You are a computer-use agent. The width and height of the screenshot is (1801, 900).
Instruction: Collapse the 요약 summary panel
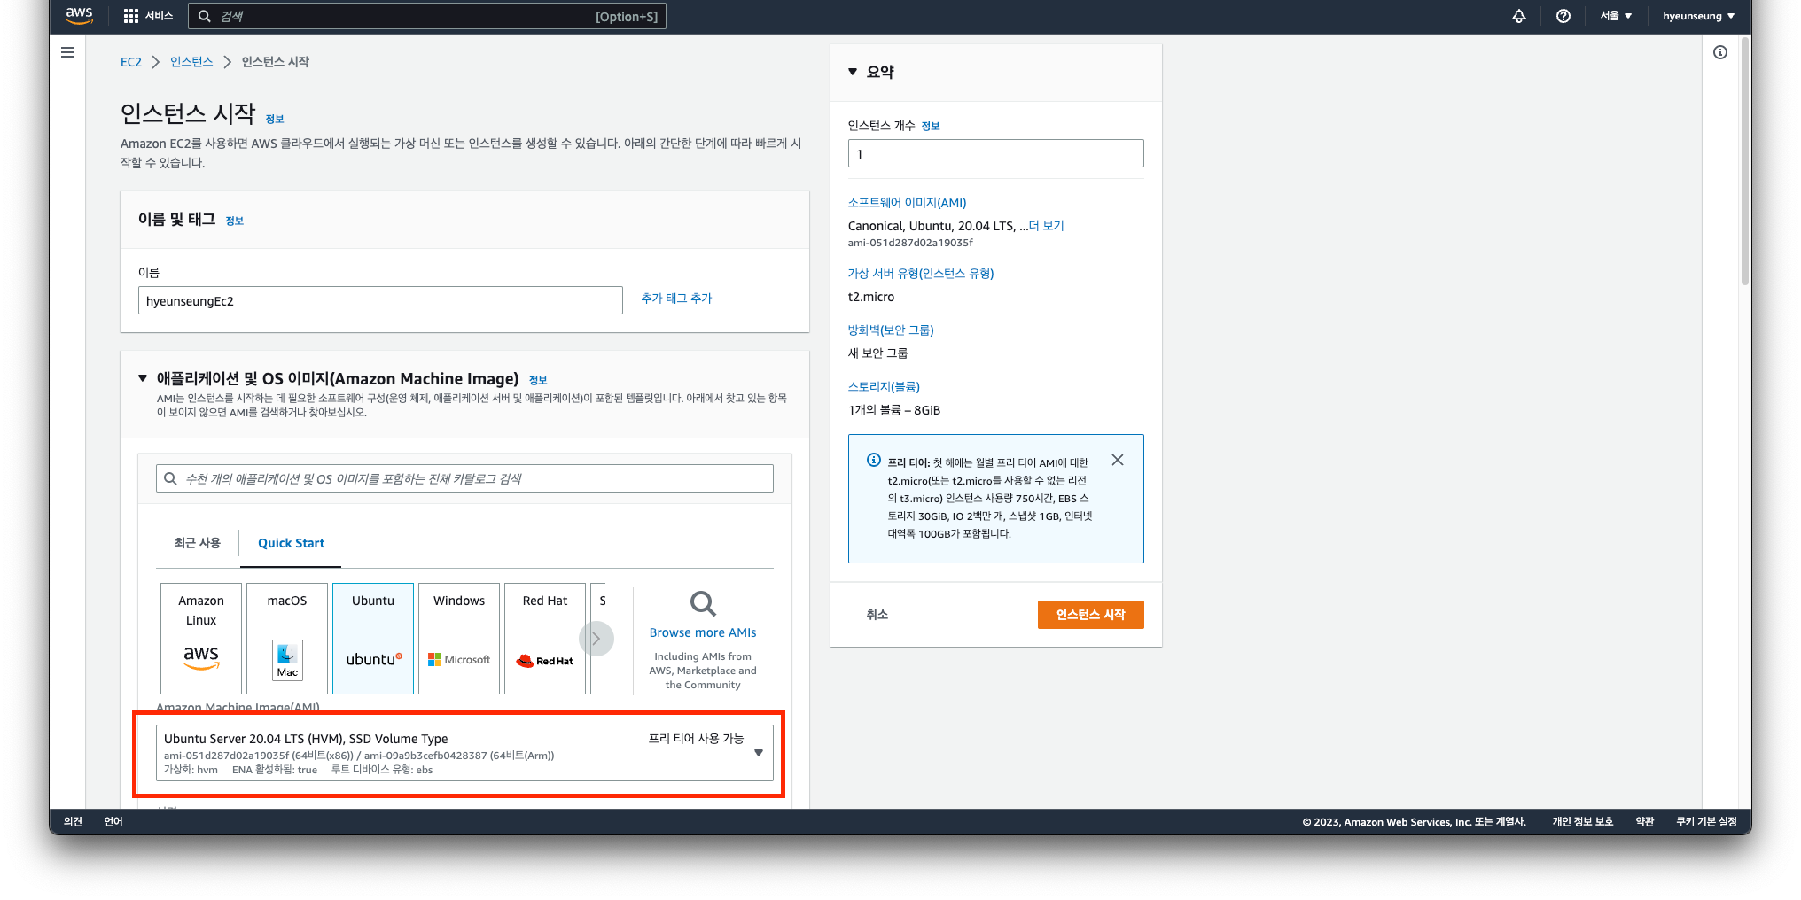pyautogui.click(x=853, y=72)
